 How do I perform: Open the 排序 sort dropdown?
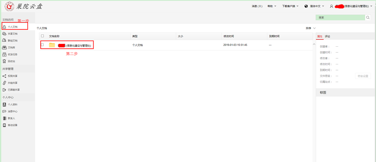pos(311,28)
